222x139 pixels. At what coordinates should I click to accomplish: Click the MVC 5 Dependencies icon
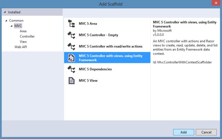(x=71, y=69)
